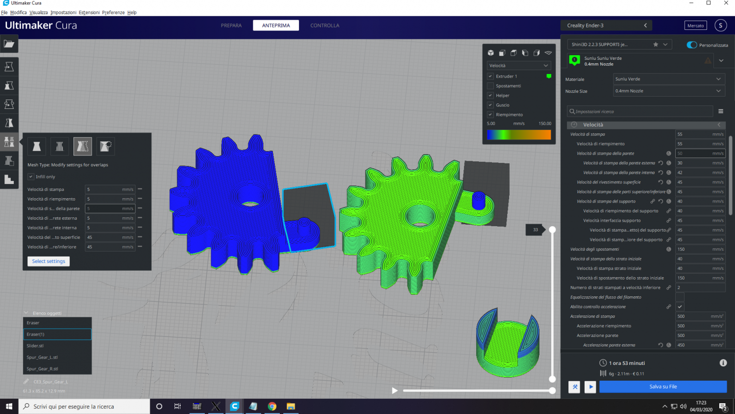Image resolution: width=735 pixels, height=414 pixels.
Task: Click the Windows taskbar search box
Action: [84, 406]
